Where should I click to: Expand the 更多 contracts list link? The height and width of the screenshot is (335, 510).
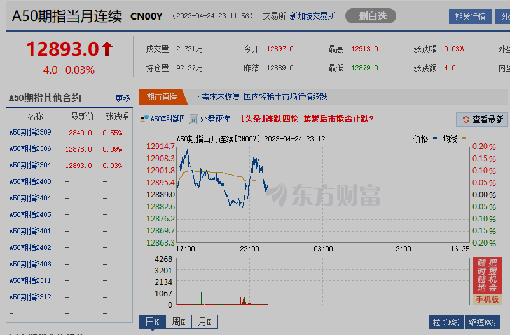click(123, 98)
